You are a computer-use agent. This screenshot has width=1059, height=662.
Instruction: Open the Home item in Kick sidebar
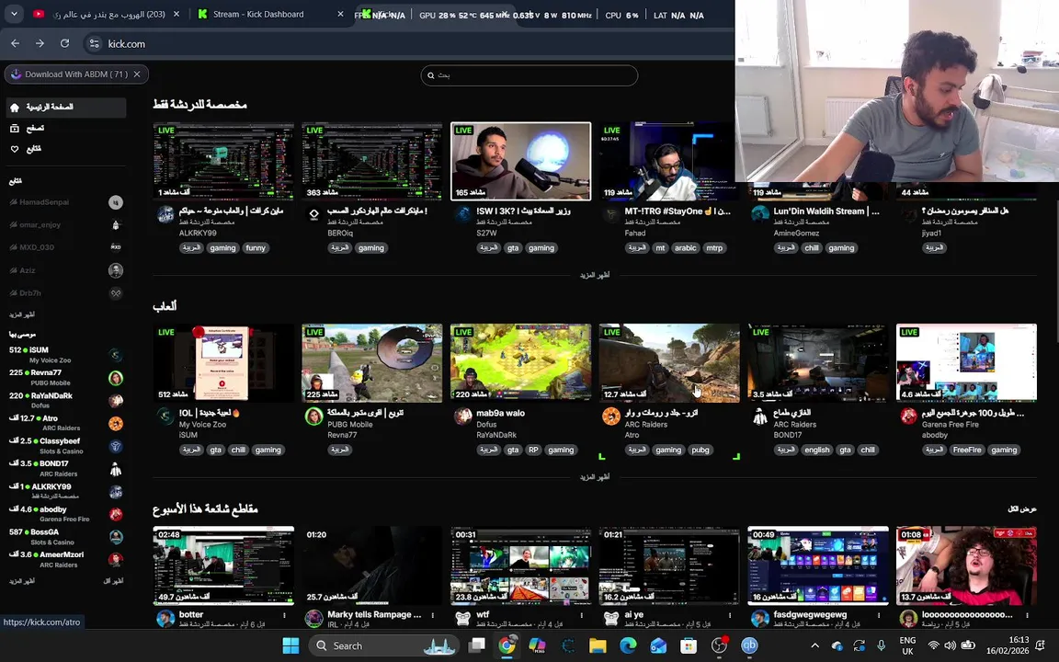pyautogui.click(x=65, y=108)
